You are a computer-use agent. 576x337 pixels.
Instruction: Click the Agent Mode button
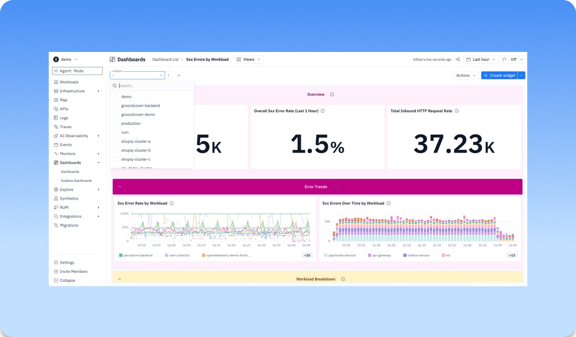pos(78,71)
